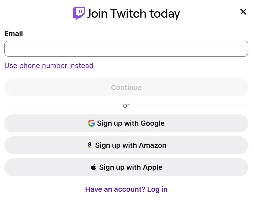254x205 pixels.
Task: Click the Google G logo icon
Action: 91,123
